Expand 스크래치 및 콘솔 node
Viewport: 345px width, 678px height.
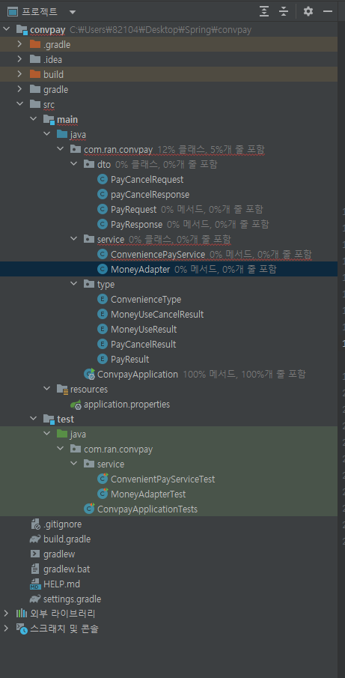click(6, 629)
